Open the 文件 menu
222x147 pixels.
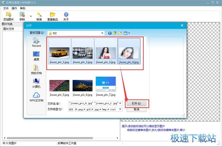6,8
